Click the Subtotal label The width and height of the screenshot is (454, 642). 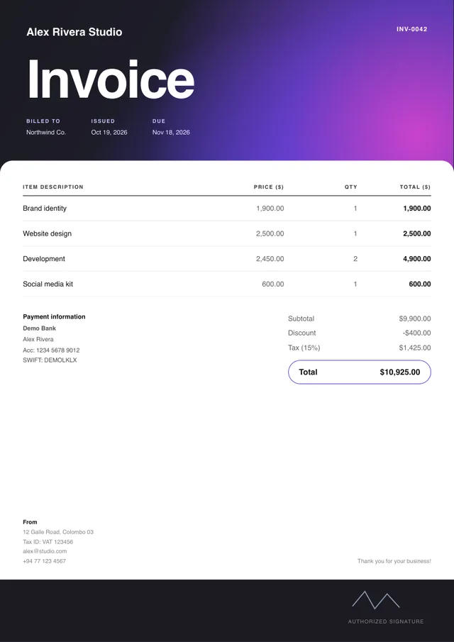click(301, 319)
